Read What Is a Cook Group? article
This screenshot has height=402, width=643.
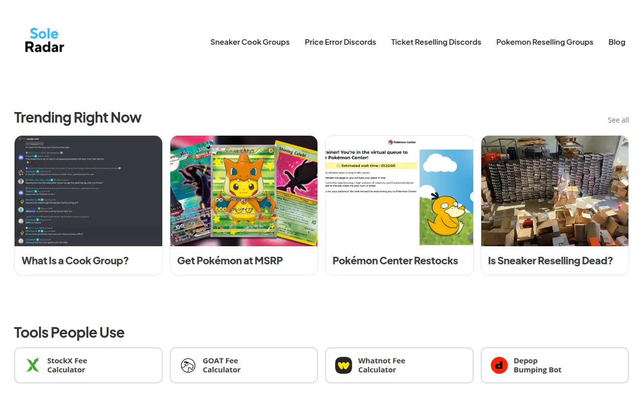tap(75, 261)
